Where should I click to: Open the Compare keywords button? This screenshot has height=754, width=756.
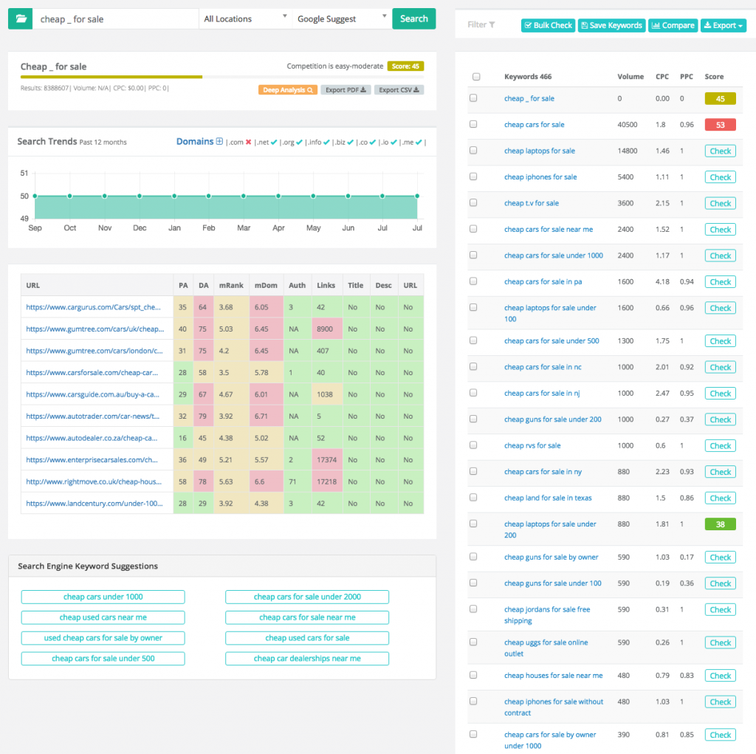[673, 25]
